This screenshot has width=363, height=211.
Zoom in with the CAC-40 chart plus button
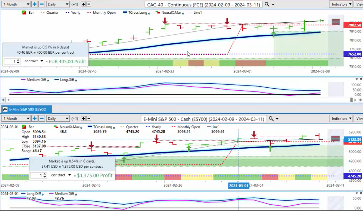[35, 4]
